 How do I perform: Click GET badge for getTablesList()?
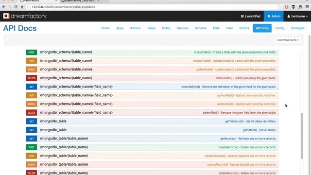click(x=31, y=121)
